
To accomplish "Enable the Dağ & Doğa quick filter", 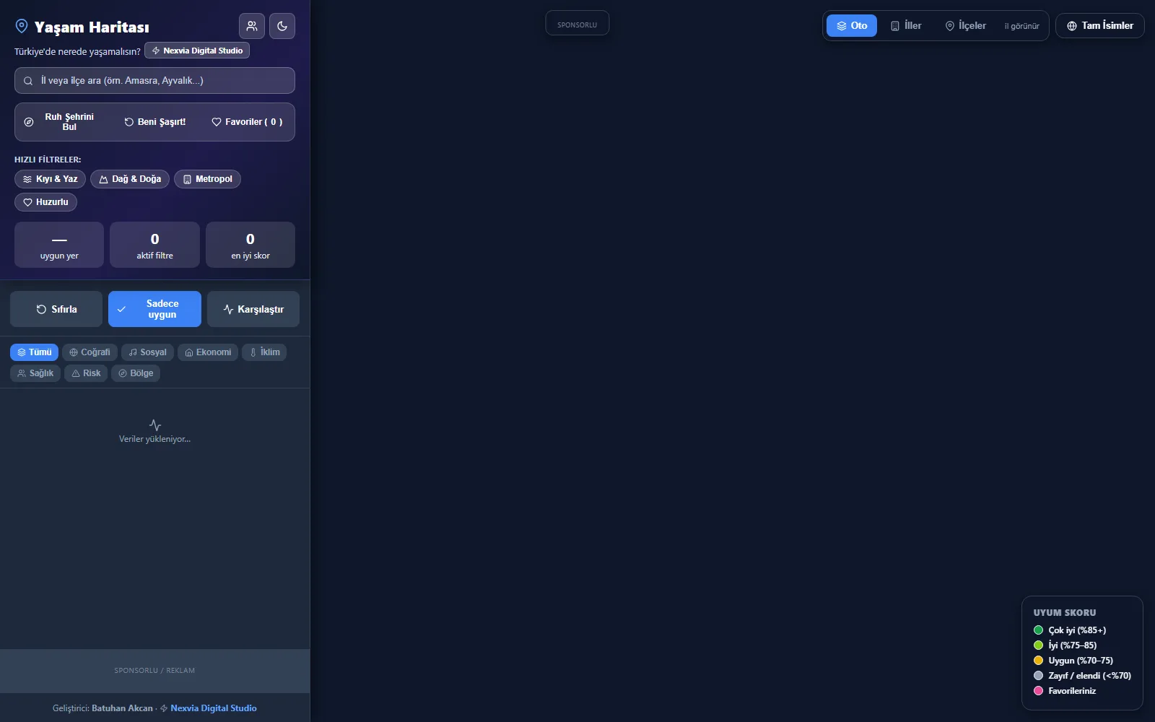I will tap(130, 179).
